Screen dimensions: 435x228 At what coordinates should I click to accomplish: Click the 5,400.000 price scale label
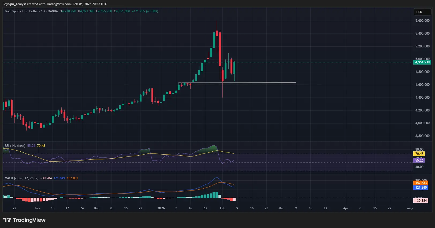pyautogui.click(x=422, y=33)
